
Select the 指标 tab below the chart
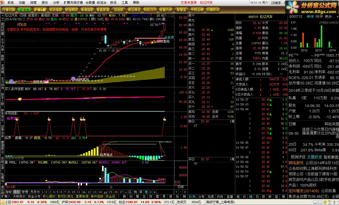9,192
